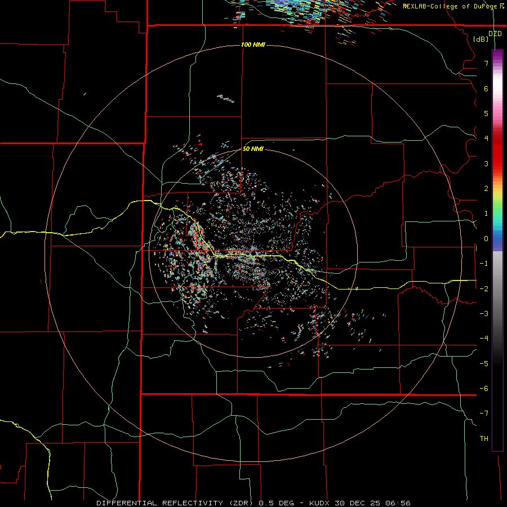Click the legend value "-7"
507x507 pixels.
point(484,413)
